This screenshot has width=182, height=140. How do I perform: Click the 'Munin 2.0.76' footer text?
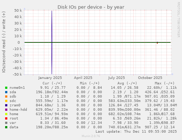(x=91, y=136)
